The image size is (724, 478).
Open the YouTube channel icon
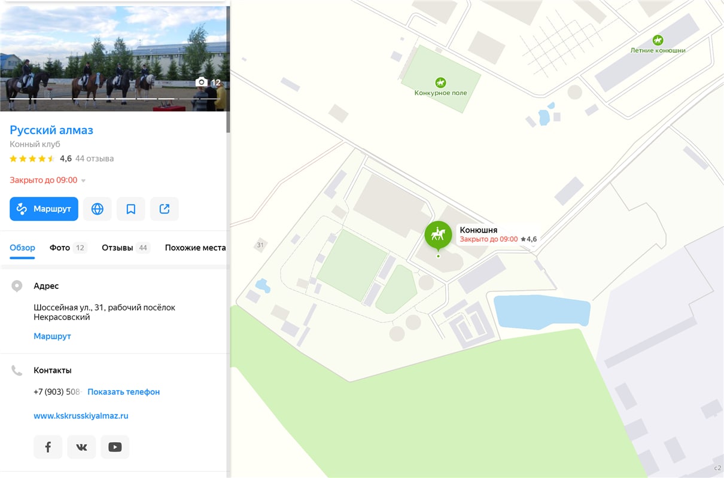click(x=115, y=447)
